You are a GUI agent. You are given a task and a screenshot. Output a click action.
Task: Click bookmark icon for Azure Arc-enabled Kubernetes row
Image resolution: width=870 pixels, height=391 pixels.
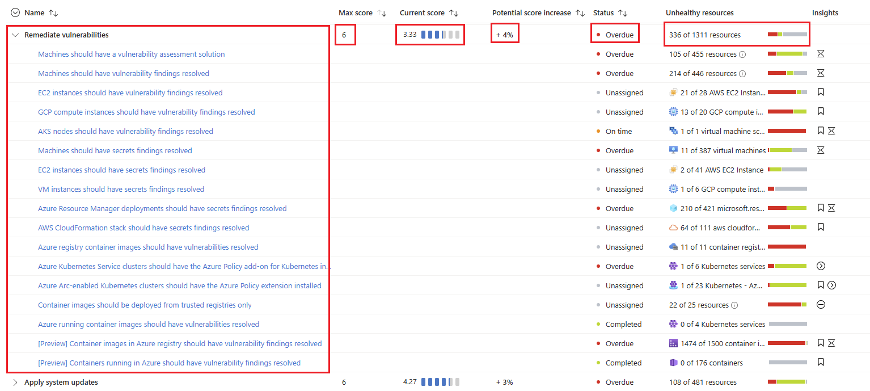pyautogui.click(x=821, y=285)
